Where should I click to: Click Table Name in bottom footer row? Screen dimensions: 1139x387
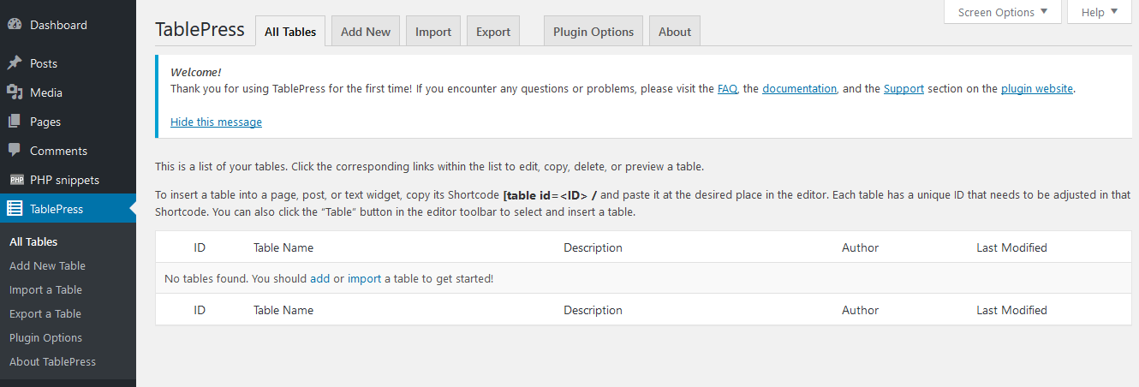point(283,310)
